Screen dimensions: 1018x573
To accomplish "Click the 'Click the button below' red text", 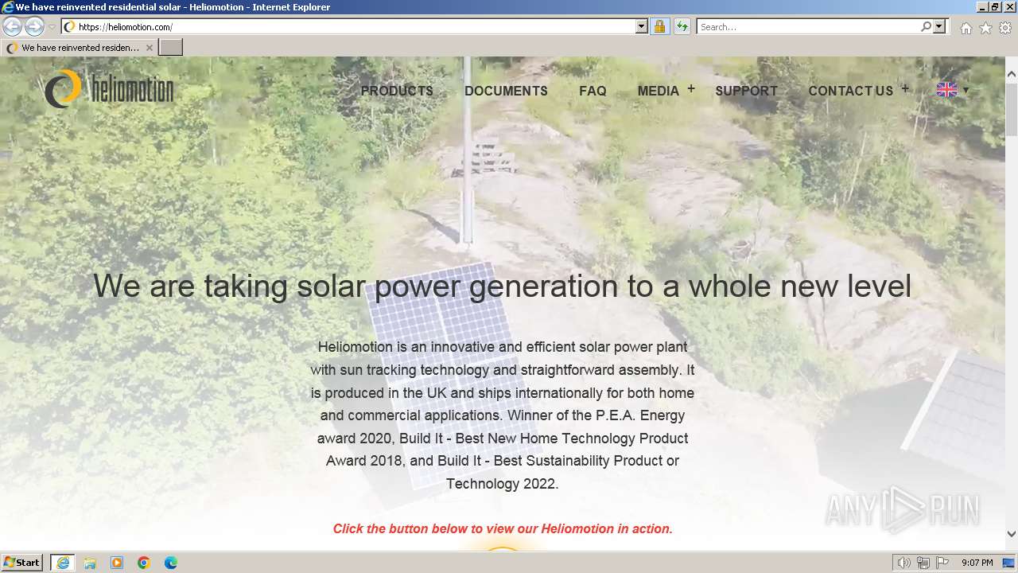I will (x=503, y=528).
